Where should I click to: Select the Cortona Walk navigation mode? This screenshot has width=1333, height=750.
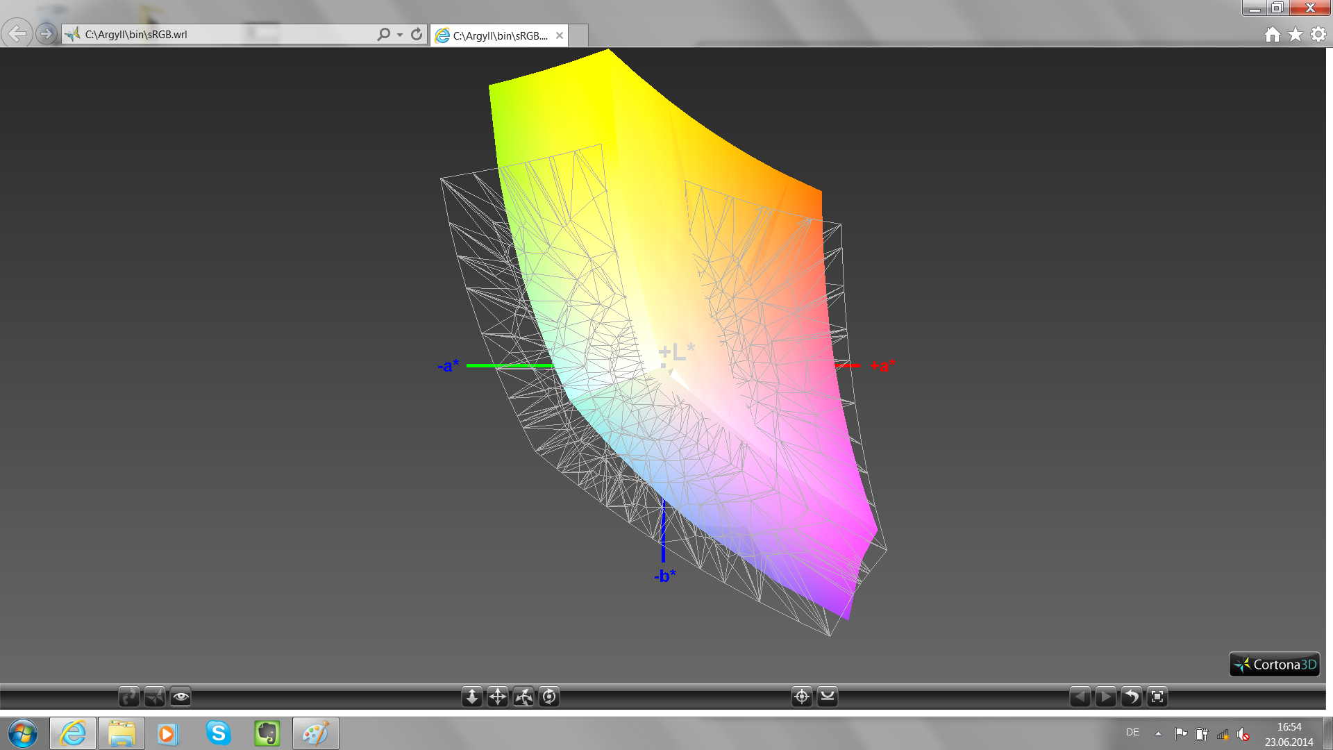coord(129,697)
